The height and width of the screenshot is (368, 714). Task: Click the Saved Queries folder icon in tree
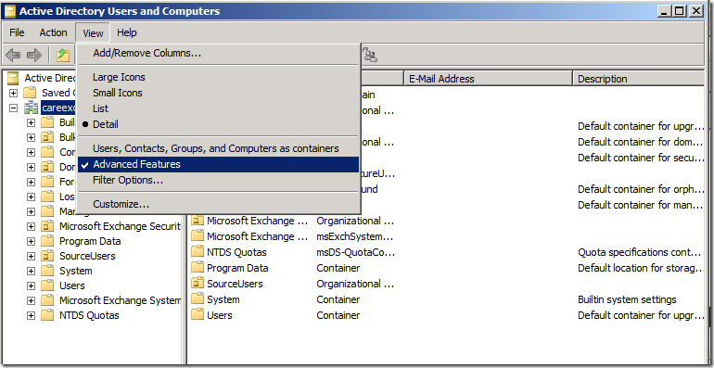coord(30,93)
